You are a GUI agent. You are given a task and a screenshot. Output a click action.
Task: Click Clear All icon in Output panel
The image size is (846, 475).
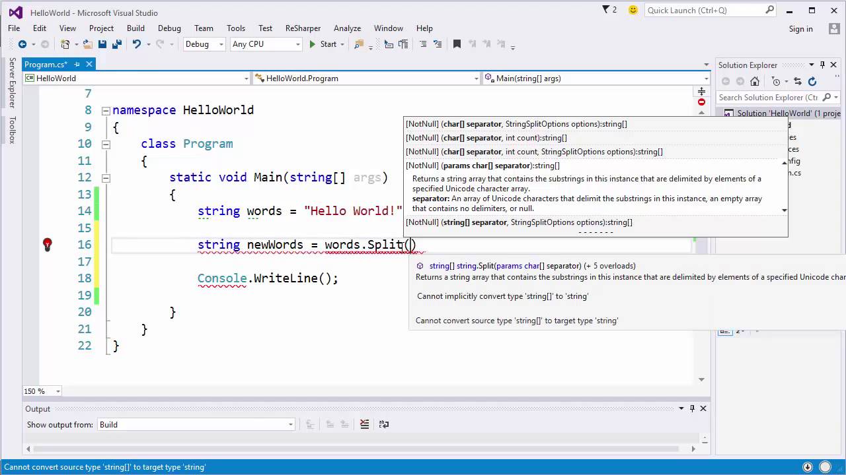click(x=364, y=425)
